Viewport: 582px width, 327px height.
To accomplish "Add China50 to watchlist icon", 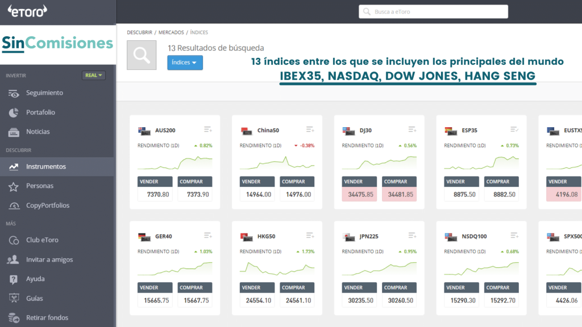I will point(310,129).
